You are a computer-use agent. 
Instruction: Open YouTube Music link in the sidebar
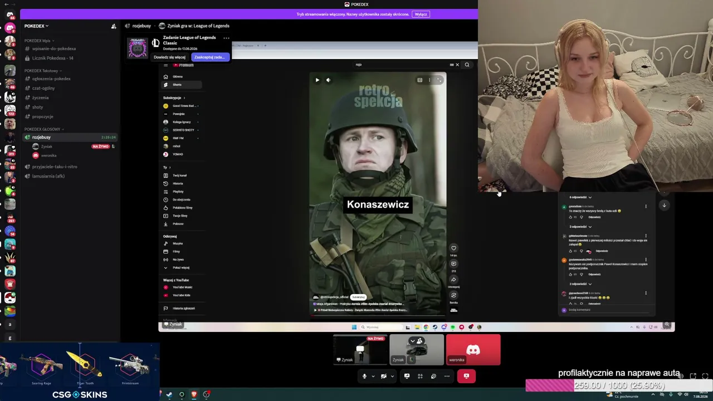point(182,287)
